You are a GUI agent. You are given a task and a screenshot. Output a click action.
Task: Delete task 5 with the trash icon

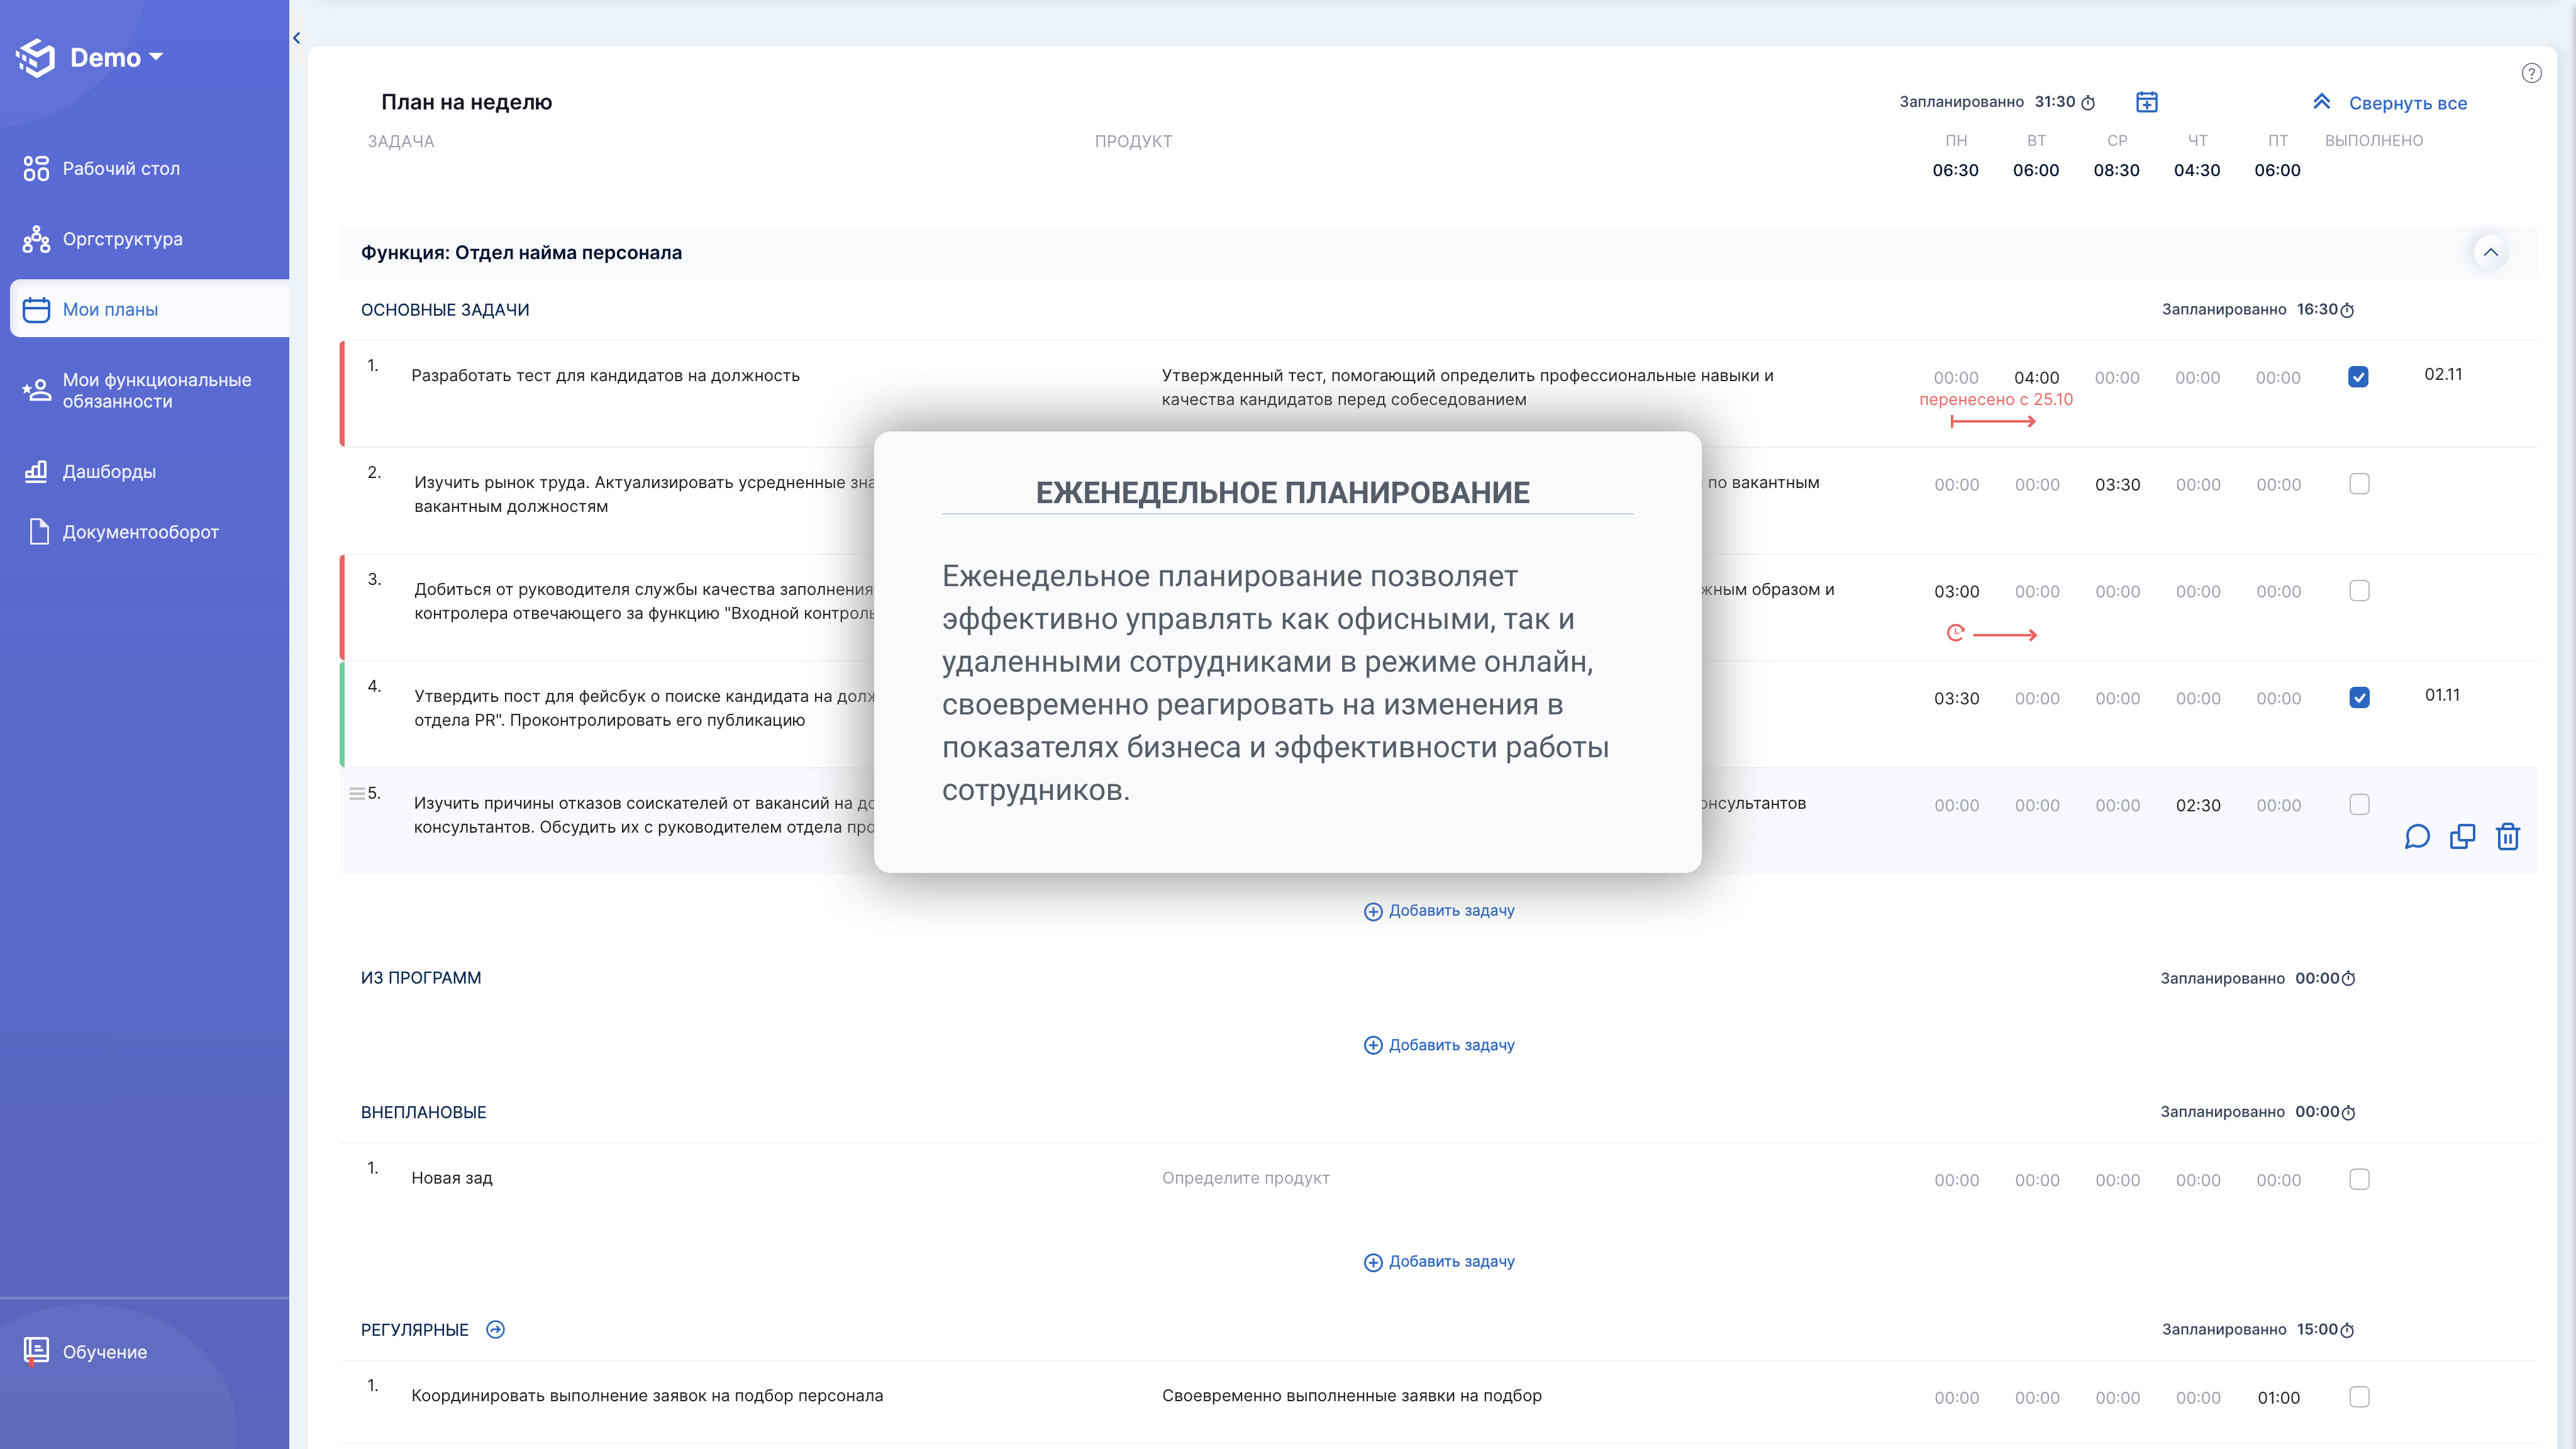pyautogui.click(x=2507, y=837)
